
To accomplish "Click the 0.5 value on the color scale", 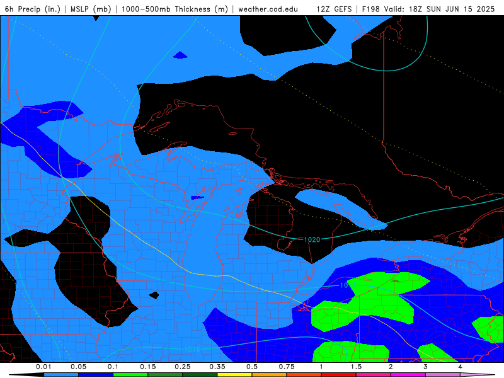I will pos(252,367).
